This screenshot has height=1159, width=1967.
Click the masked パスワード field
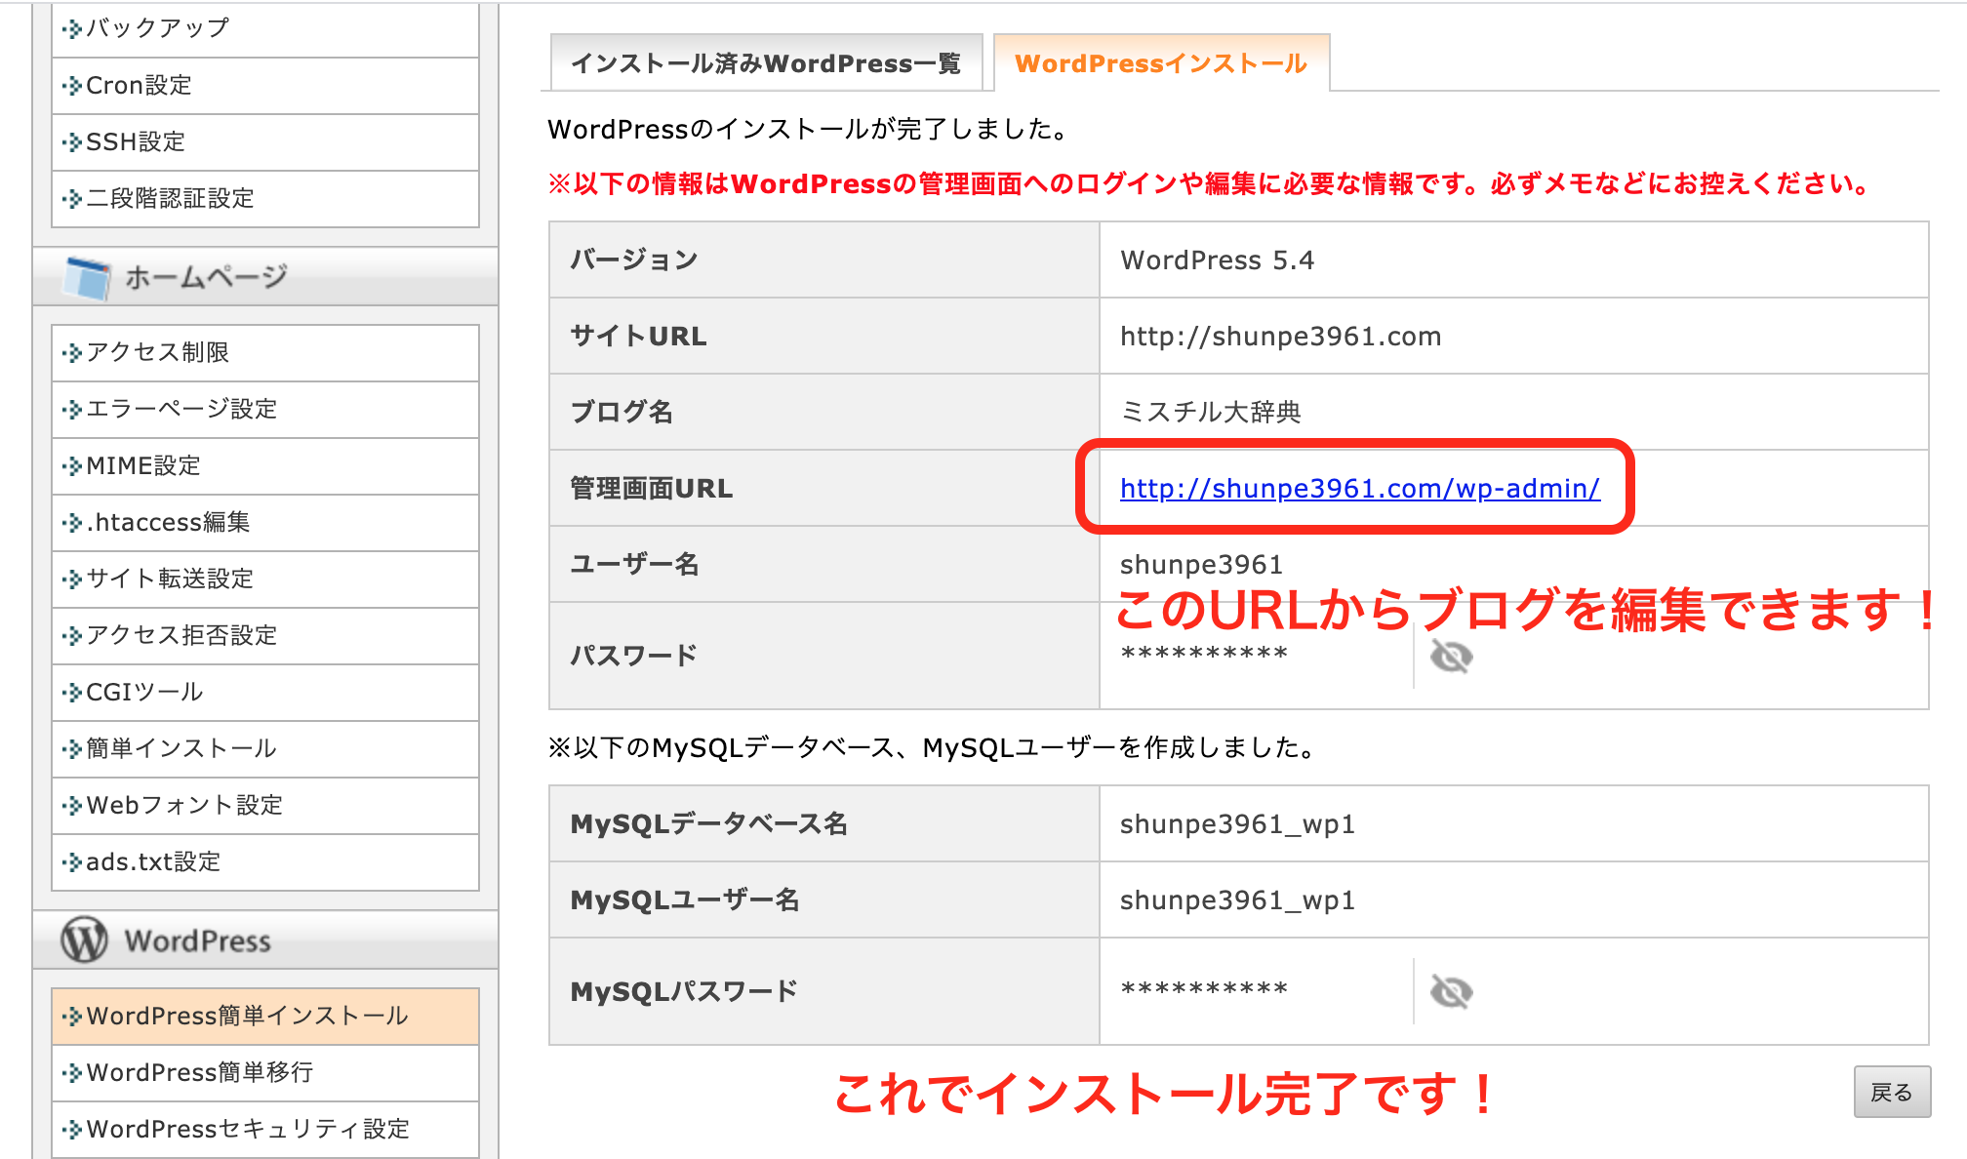tap(1204, 655)
